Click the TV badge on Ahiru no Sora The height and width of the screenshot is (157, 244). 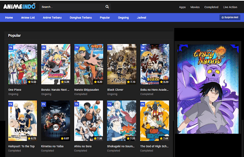[77, 104]
